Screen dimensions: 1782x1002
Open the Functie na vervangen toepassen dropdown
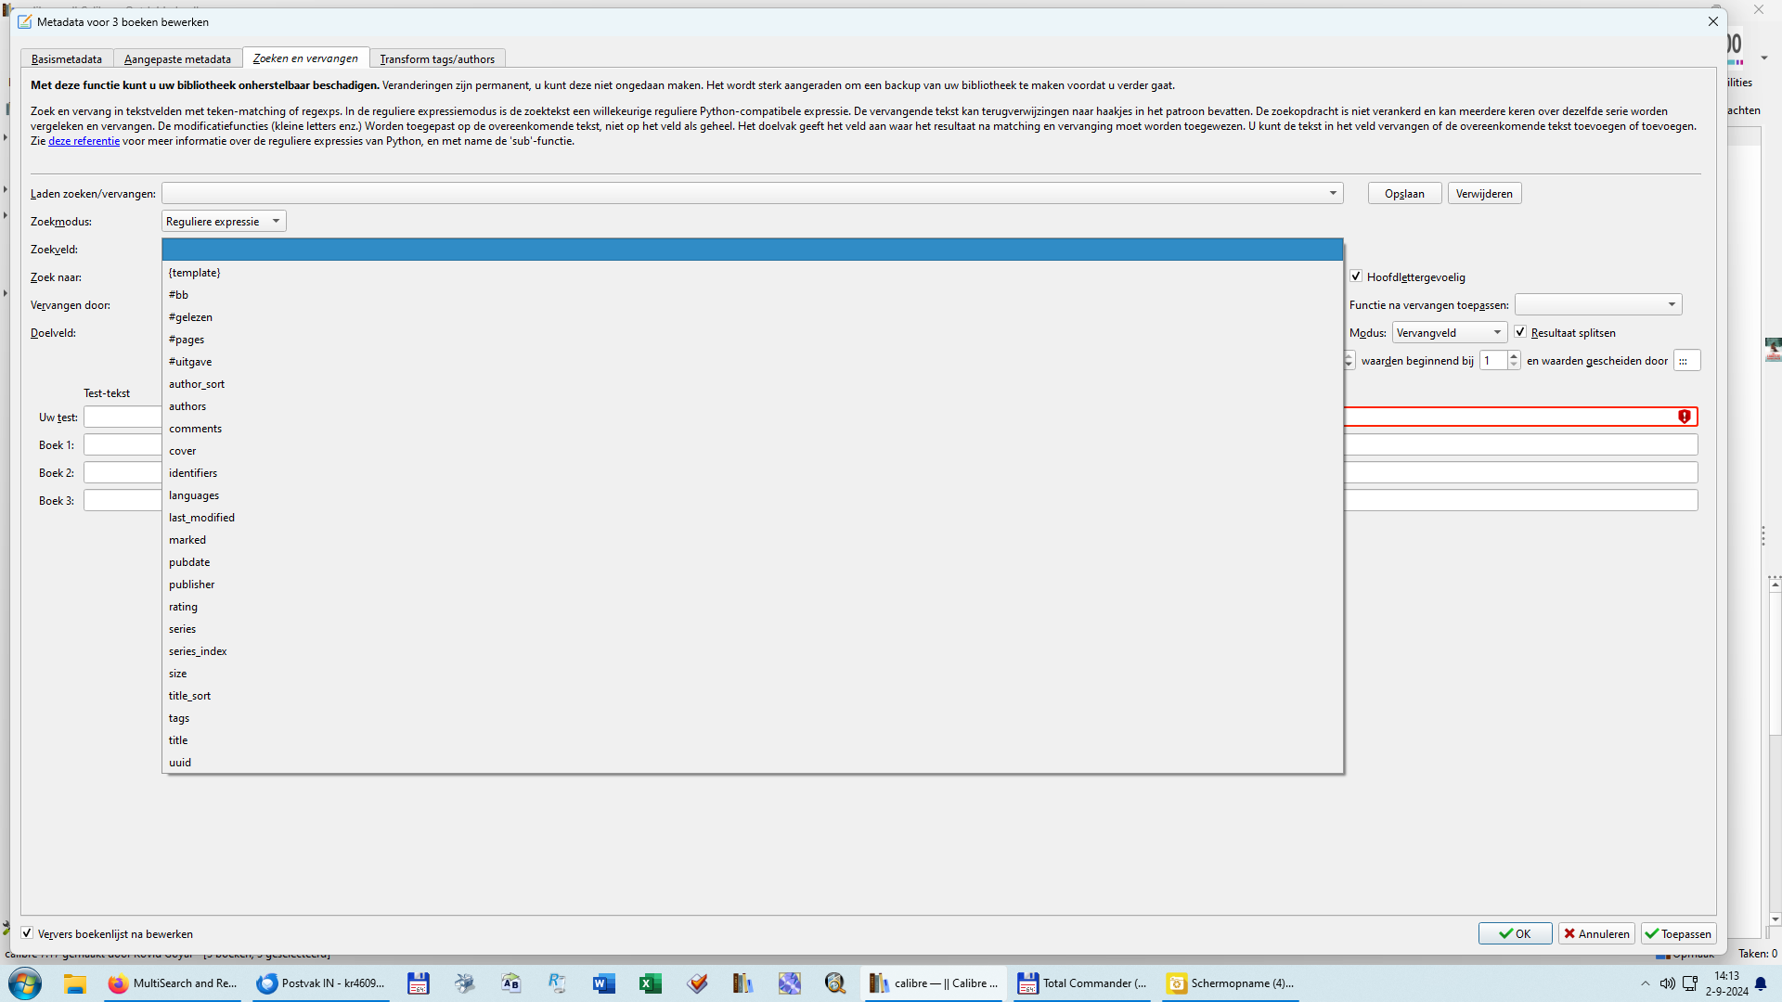click(x=1597, y=305)
